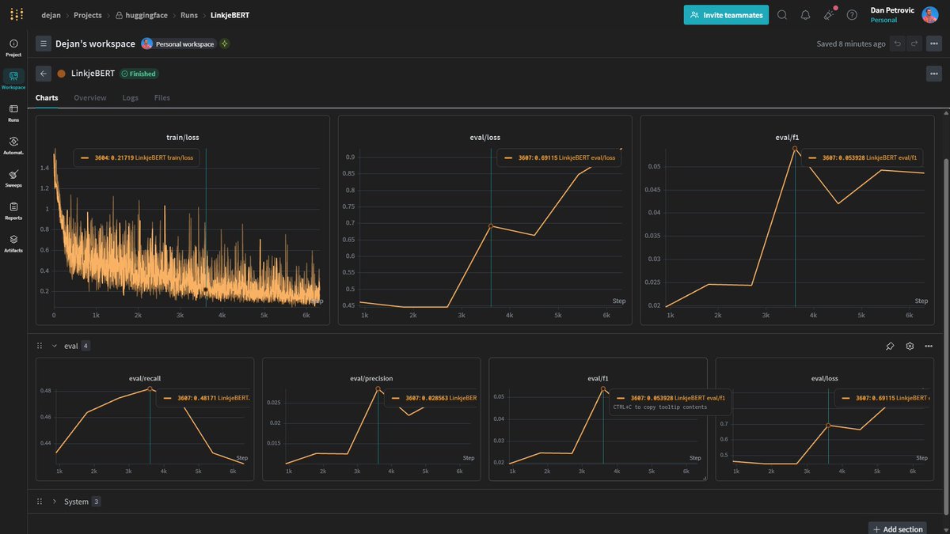Go to the huggingface breadcrumb
Viewport: 950px width, 534px height.
(x=142, y=15)
